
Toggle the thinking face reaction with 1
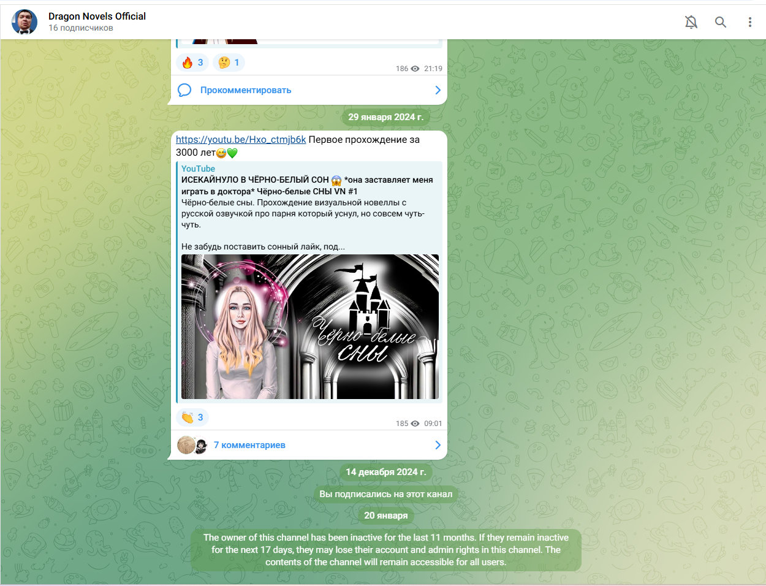229,63
